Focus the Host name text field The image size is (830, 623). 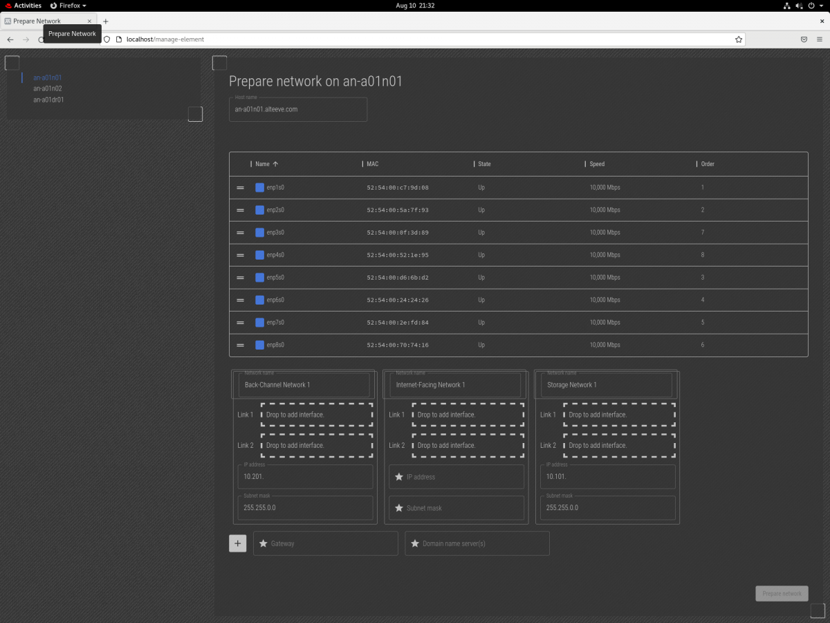point(297,109)
